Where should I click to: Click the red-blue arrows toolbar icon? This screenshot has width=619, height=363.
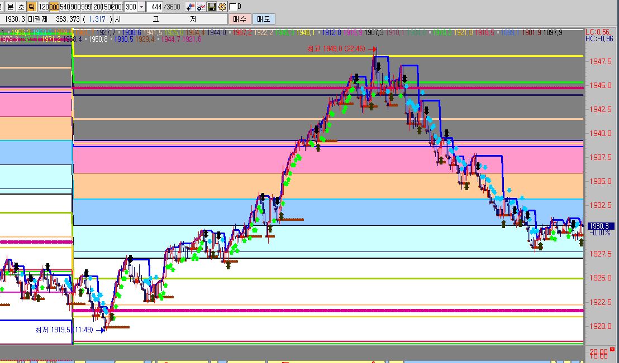click(191, 7)
